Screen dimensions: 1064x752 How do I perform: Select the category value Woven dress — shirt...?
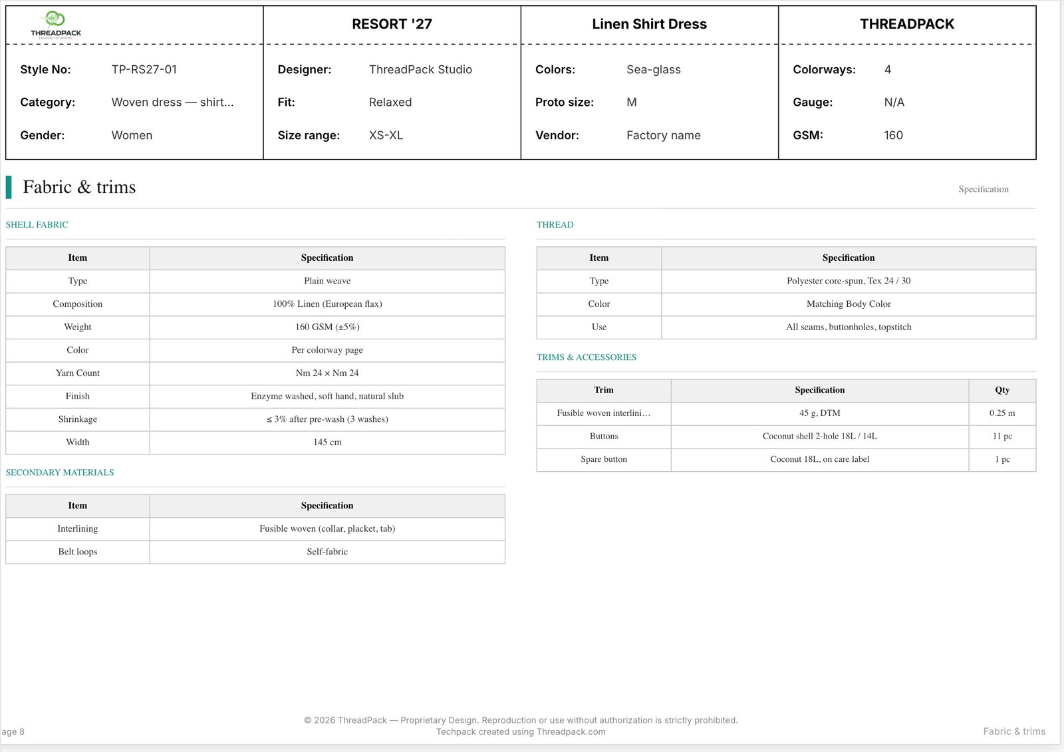(172, 102)
